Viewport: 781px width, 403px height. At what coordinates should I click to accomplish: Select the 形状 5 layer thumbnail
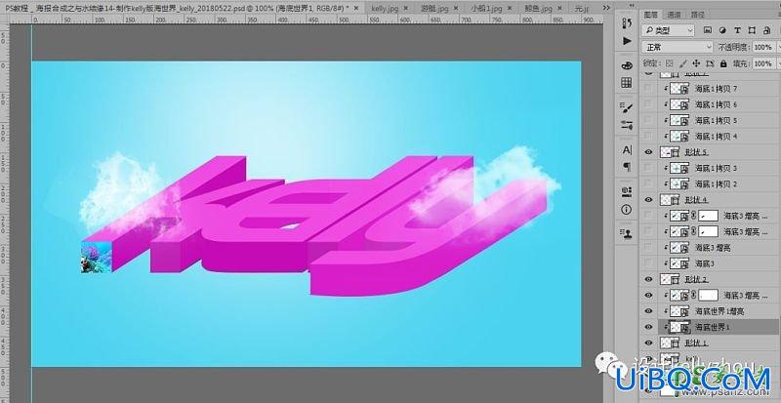tap(669, 152)
